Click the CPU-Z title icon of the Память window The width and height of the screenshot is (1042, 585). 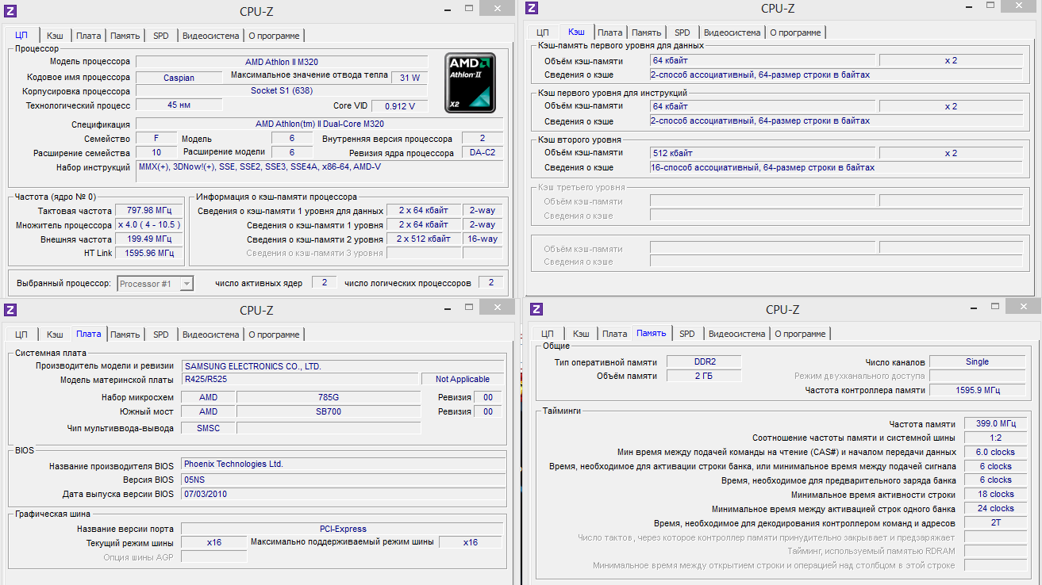click(536, 309)
